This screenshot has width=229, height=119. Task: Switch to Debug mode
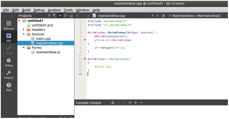coord(9,62)
